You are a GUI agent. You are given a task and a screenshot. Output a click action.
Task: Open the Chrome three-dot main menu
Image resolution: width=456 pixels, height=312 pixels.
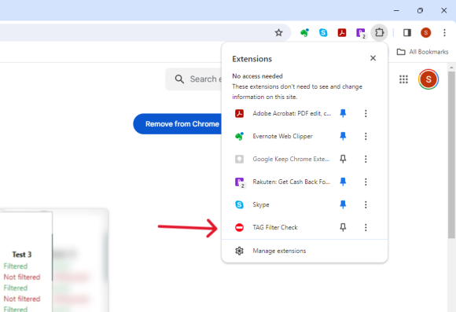click(x=444, y=32)
